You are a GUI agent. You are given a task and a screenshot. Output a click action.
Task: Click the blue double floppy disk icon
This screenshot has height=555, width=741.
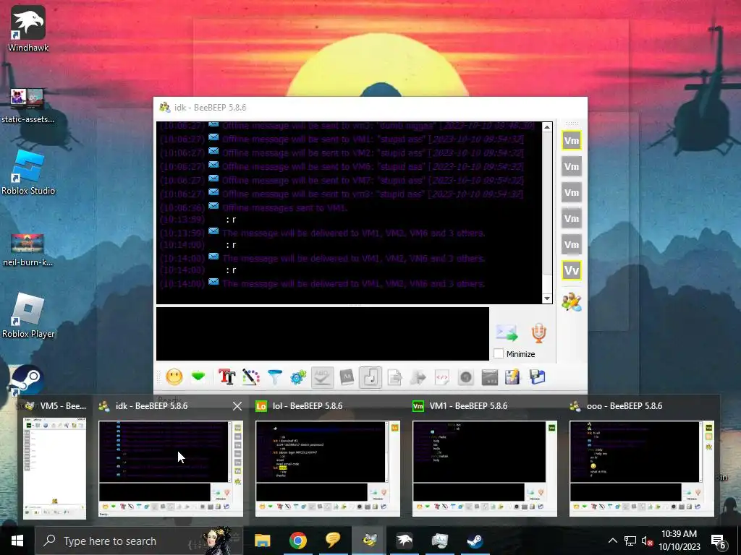pyautogui.click(x=538, y=377)
